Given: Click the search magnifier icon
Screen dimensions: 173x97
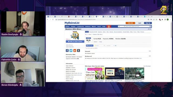Looking at the screenshot, I should [150, 26].
